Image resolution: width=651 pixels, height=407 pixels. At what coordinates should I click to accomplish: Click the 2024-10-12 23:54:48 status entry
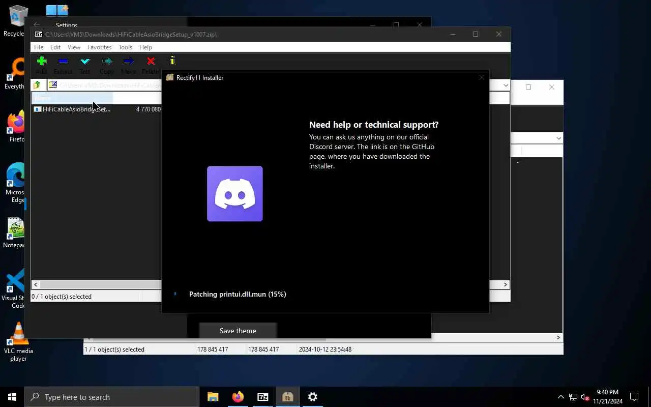point(325,349)
